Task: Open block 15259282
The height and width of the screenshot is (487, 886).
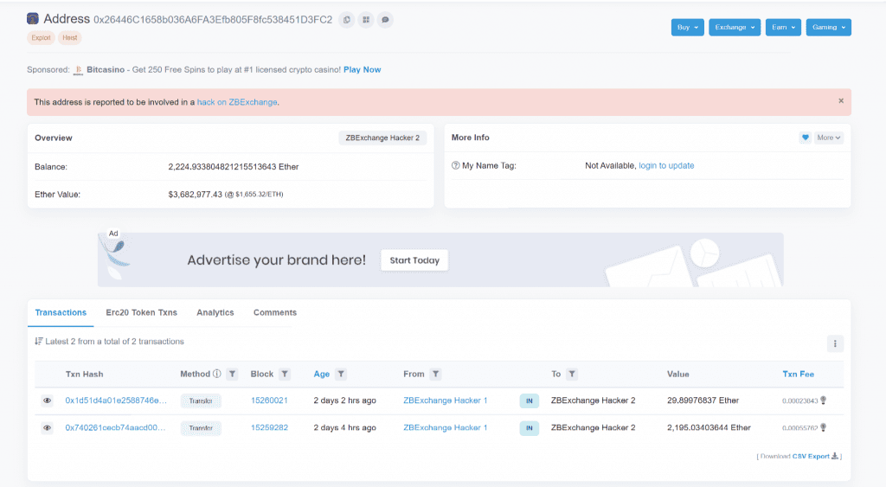Action: coord(269,427)
